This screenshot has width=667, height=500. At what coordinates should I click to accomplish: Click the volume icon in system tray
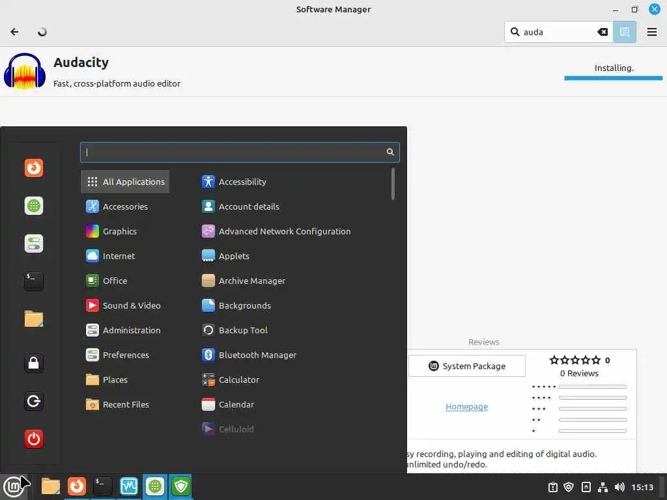click(619, 487)
